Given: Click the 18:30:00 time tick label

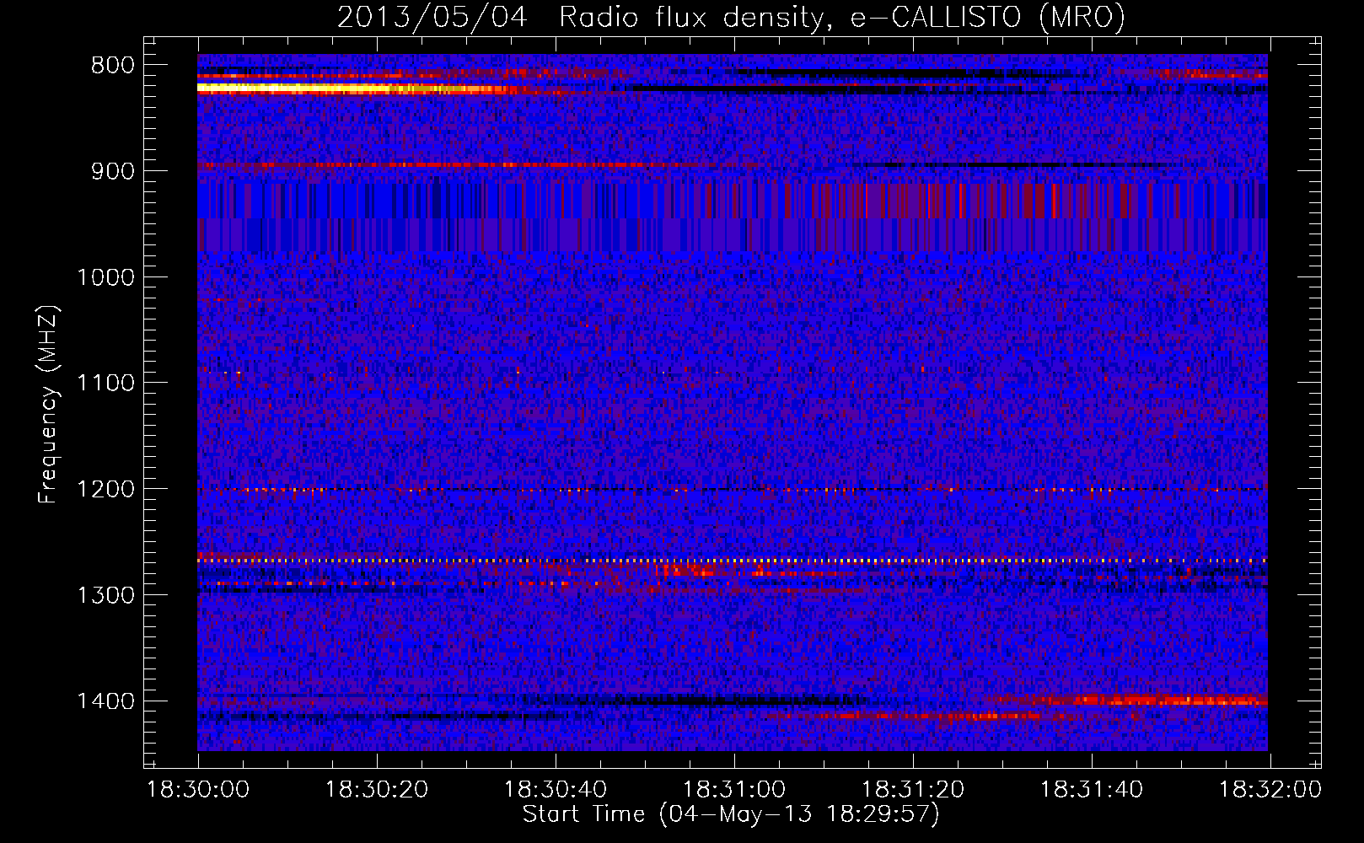Looking at the screenshot, I should click(198, 790).
